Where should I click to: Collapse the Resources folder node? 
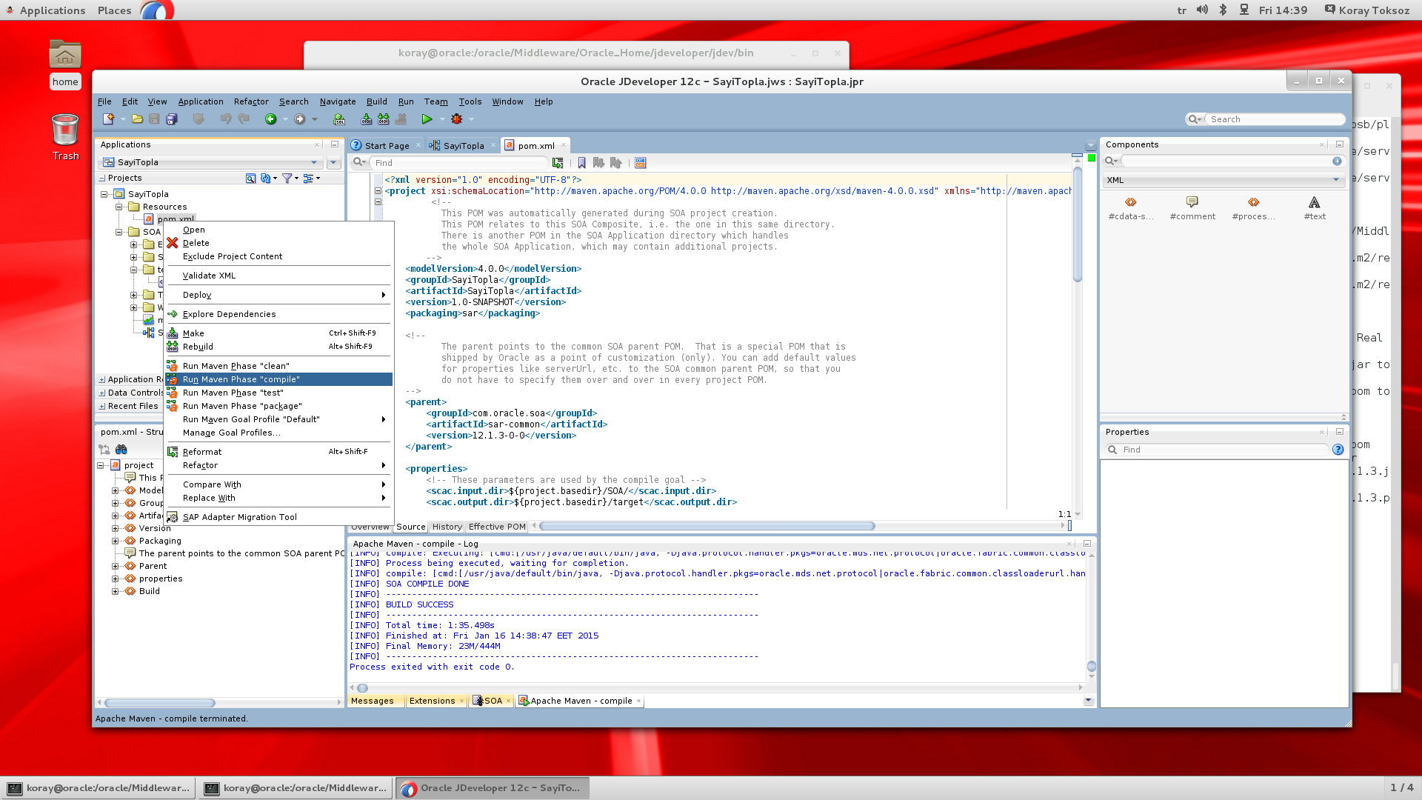click(x=118, y=207)
